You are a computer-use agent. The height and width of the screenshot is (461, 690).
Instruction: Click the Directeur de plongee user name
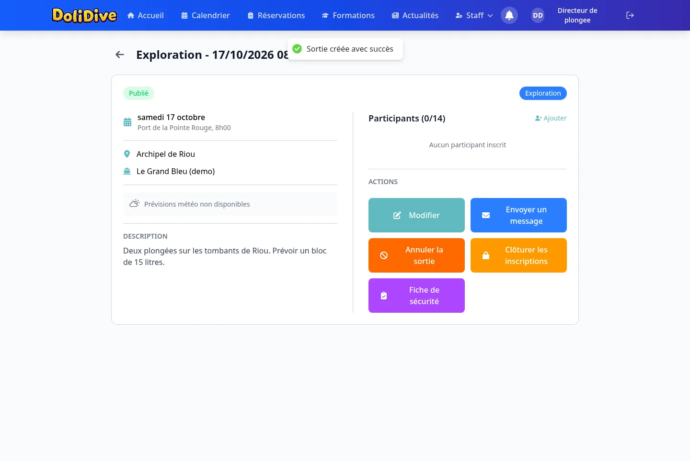click(577, 15)
